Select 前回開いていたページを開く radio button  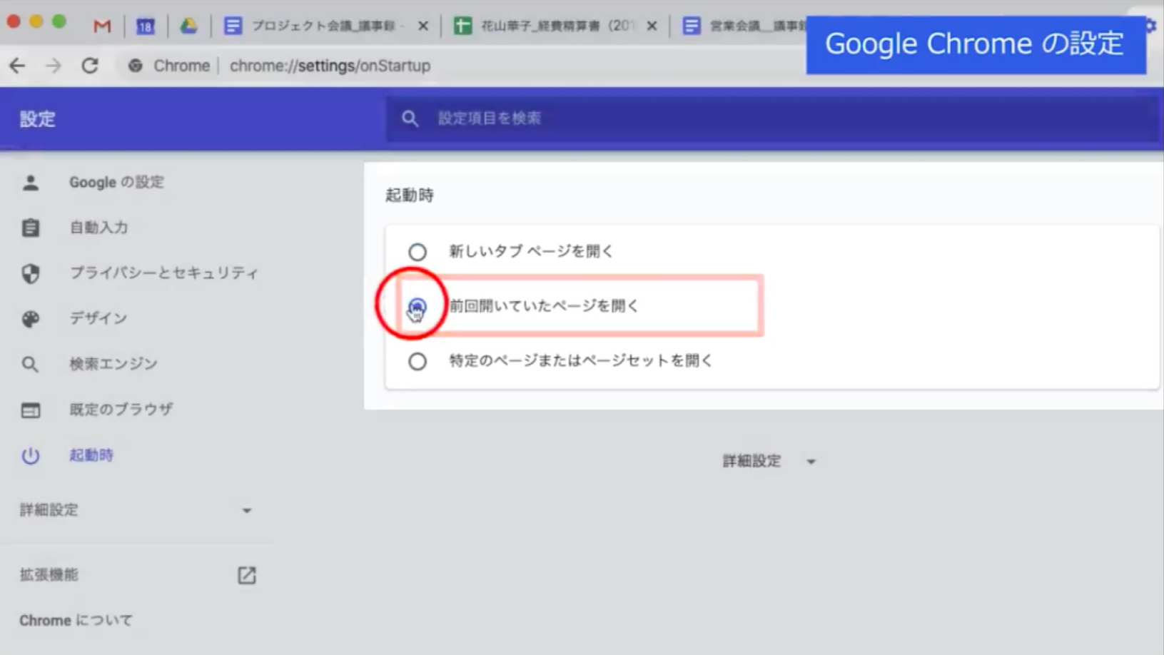point(417,307)
